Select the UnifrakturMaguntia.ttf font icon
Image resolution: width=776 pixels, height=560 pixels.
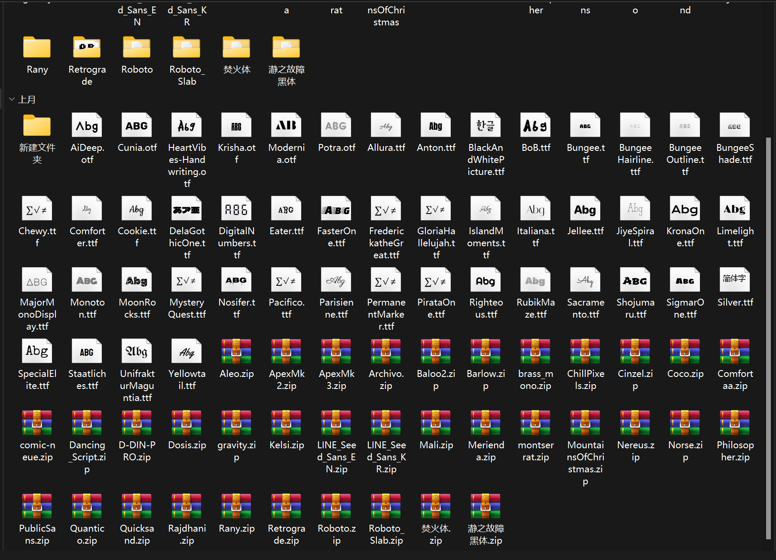[137, 352]
